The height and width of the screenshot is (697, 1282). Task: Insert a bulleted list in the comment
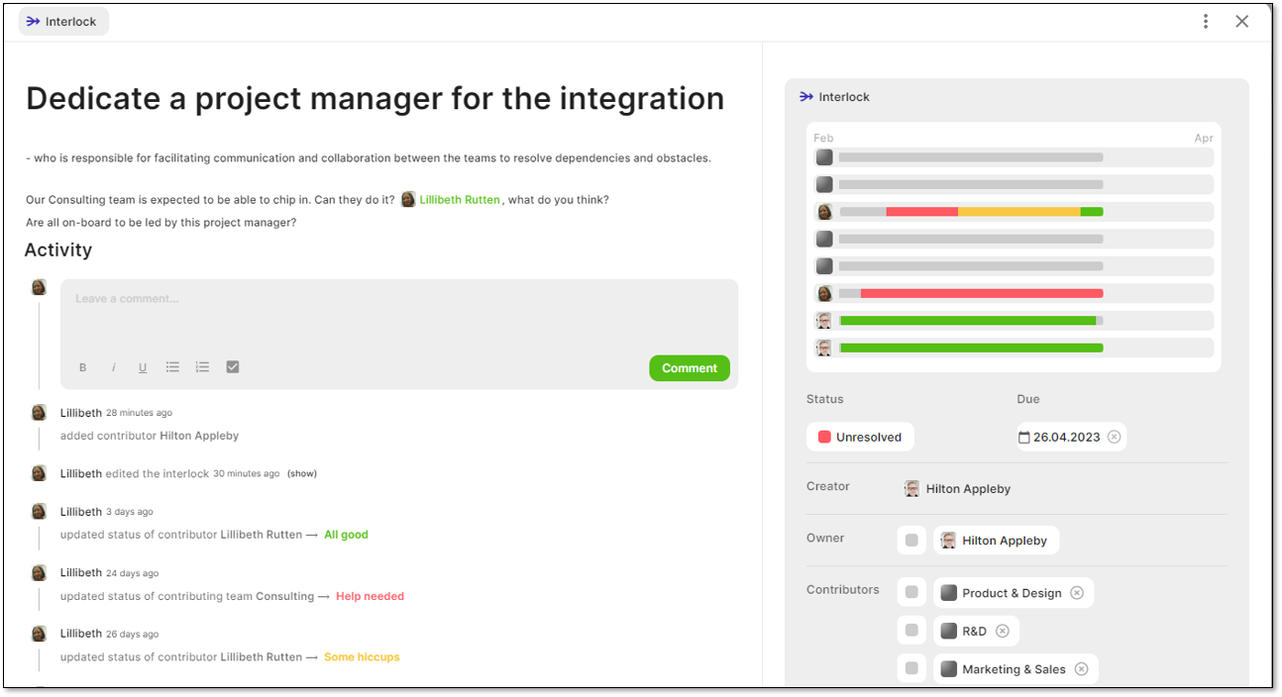(172, 367)
